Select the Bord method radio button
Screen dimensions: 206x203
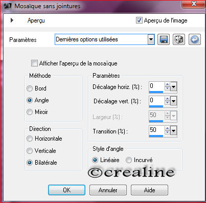[30, 88]
